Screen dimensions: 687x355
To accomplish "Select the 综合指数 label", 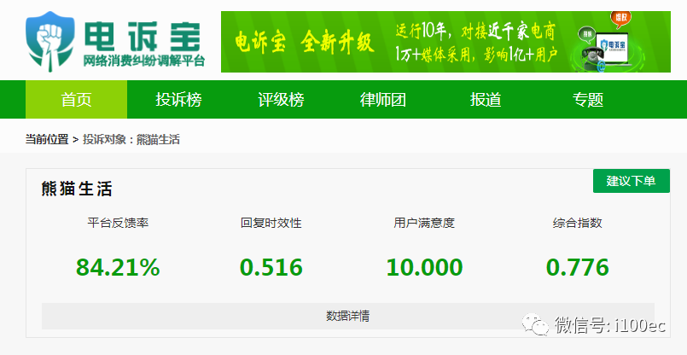I will click(x=578, y=223).
